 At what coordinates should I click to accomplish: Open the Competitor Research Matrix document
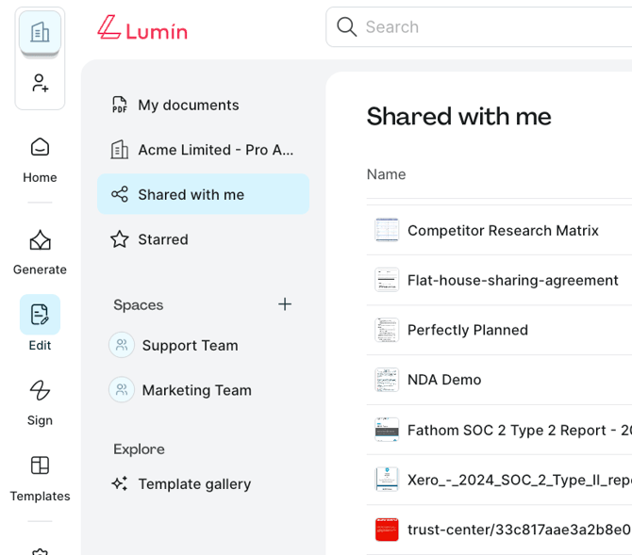(503, 230)
